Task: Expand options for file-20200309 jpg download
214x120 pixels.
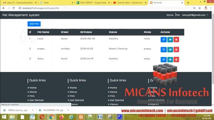Action: click(x=68, y=110)
